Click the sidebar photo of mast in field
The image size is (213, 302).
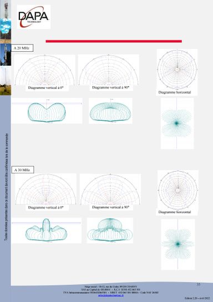click(6, 81)
